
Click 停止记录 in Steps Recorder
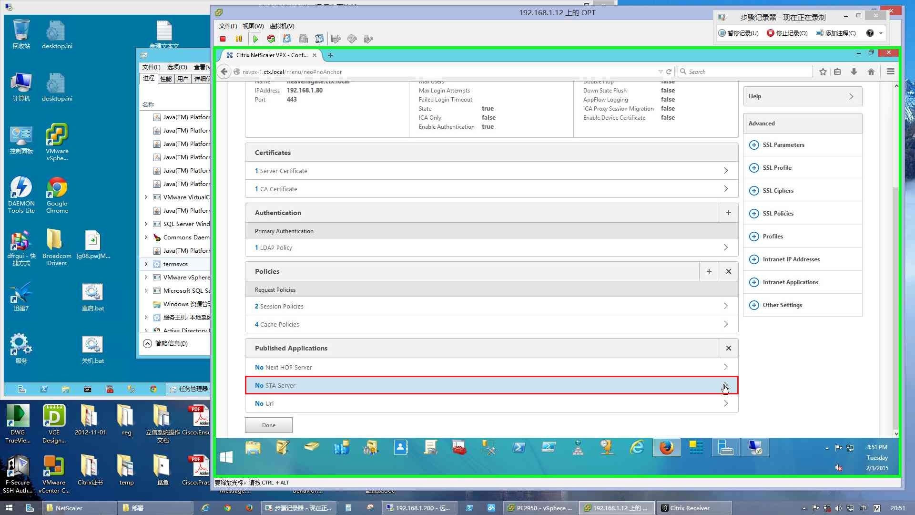point(787,33)
